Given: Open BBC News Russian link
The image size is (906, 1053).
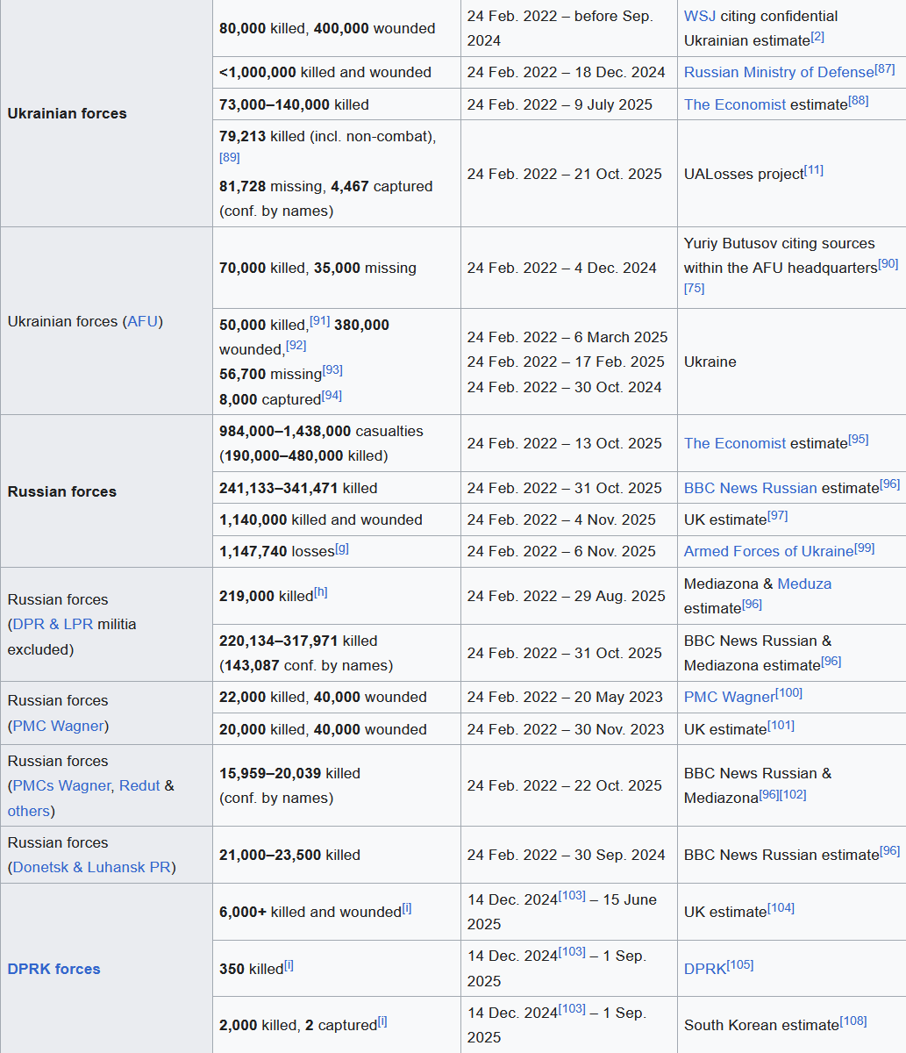Looking at the screenshot, I should pyautogui.click(x=751, y=488).
